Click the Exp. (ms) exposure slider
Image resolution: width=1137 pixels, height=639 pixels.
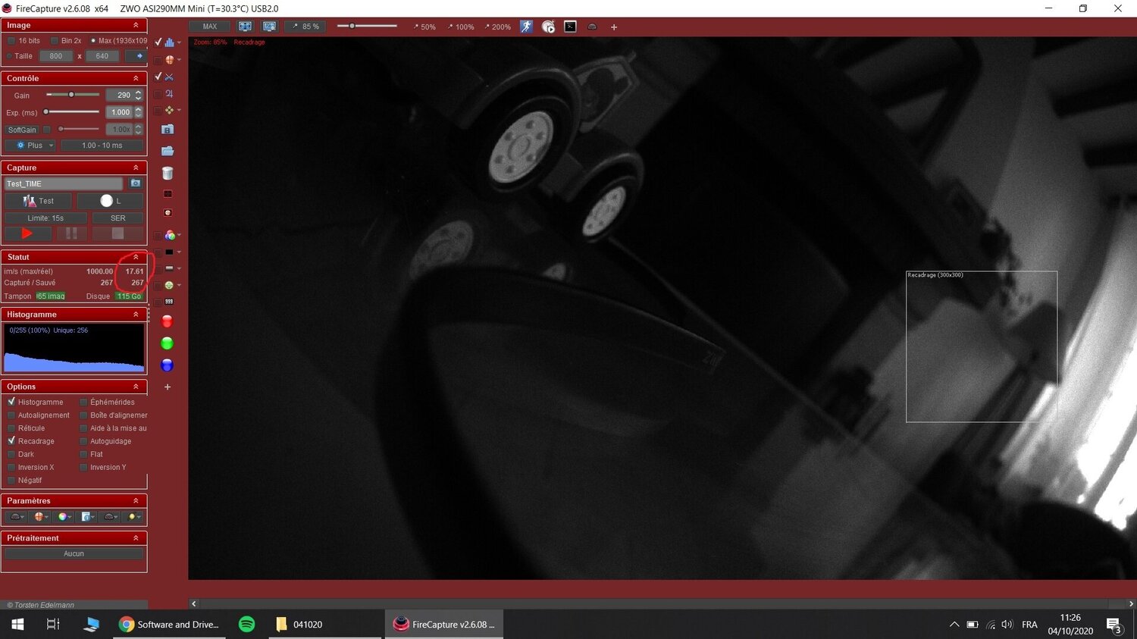[x=73, y=112]
